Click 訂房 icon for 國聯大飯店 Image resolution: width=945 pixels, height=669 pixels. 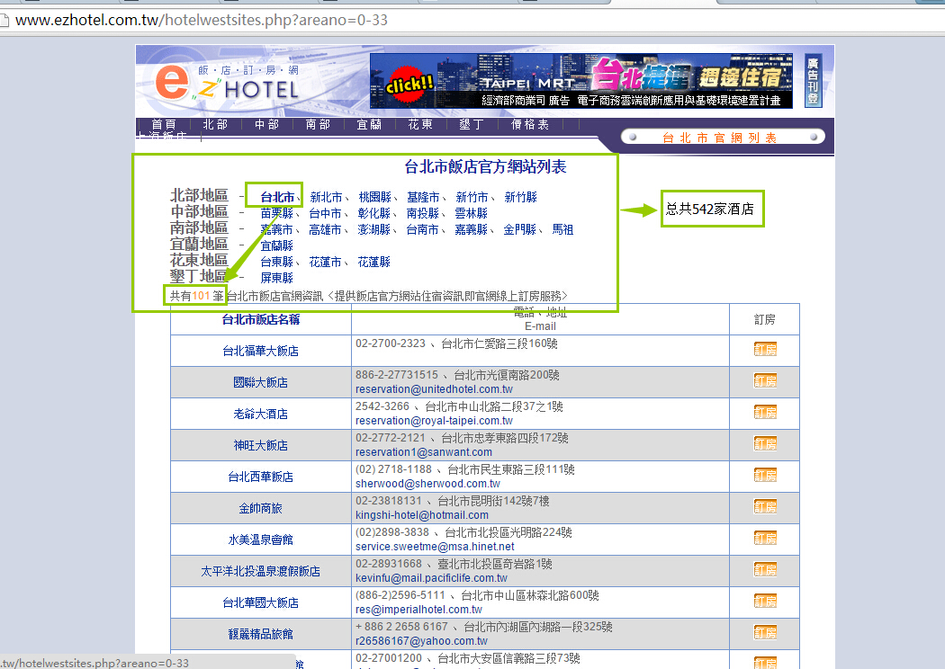765,380
